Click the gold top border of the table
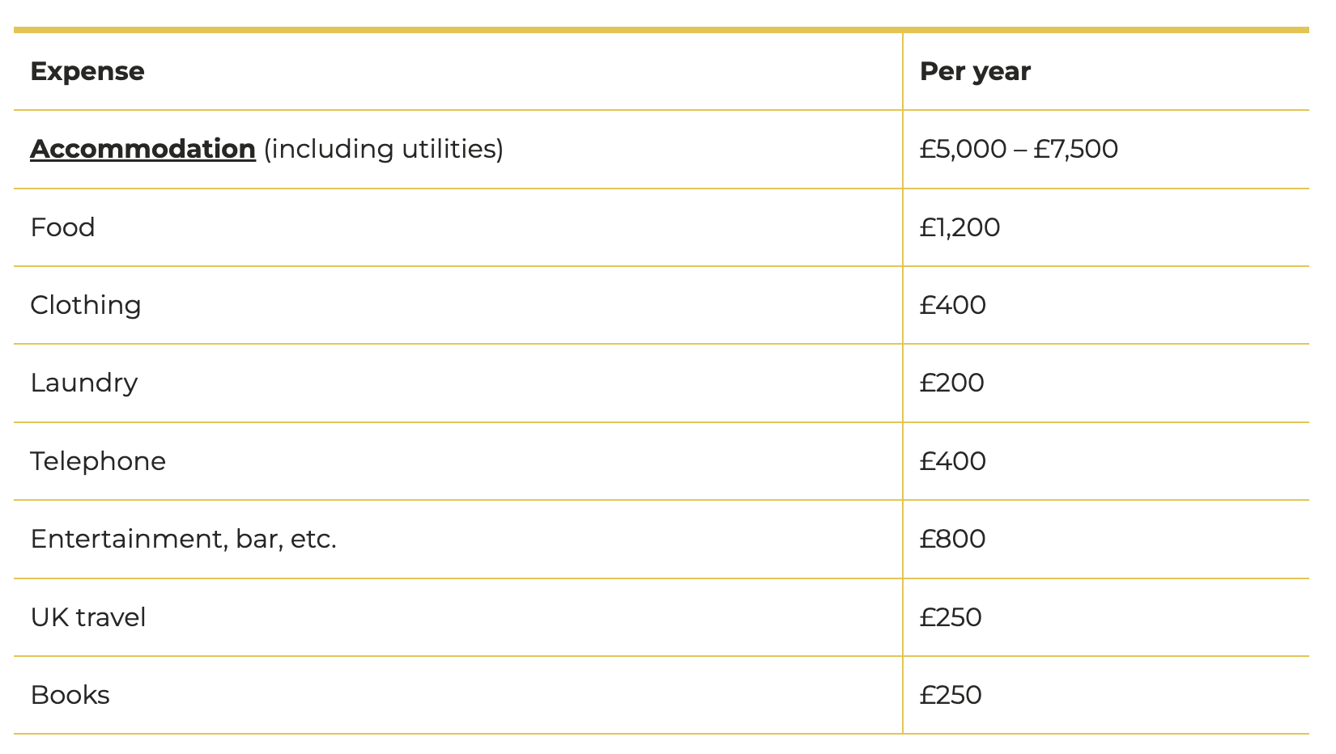The width and height of the screenshot is (1336, 754). (x=661, y=30)
